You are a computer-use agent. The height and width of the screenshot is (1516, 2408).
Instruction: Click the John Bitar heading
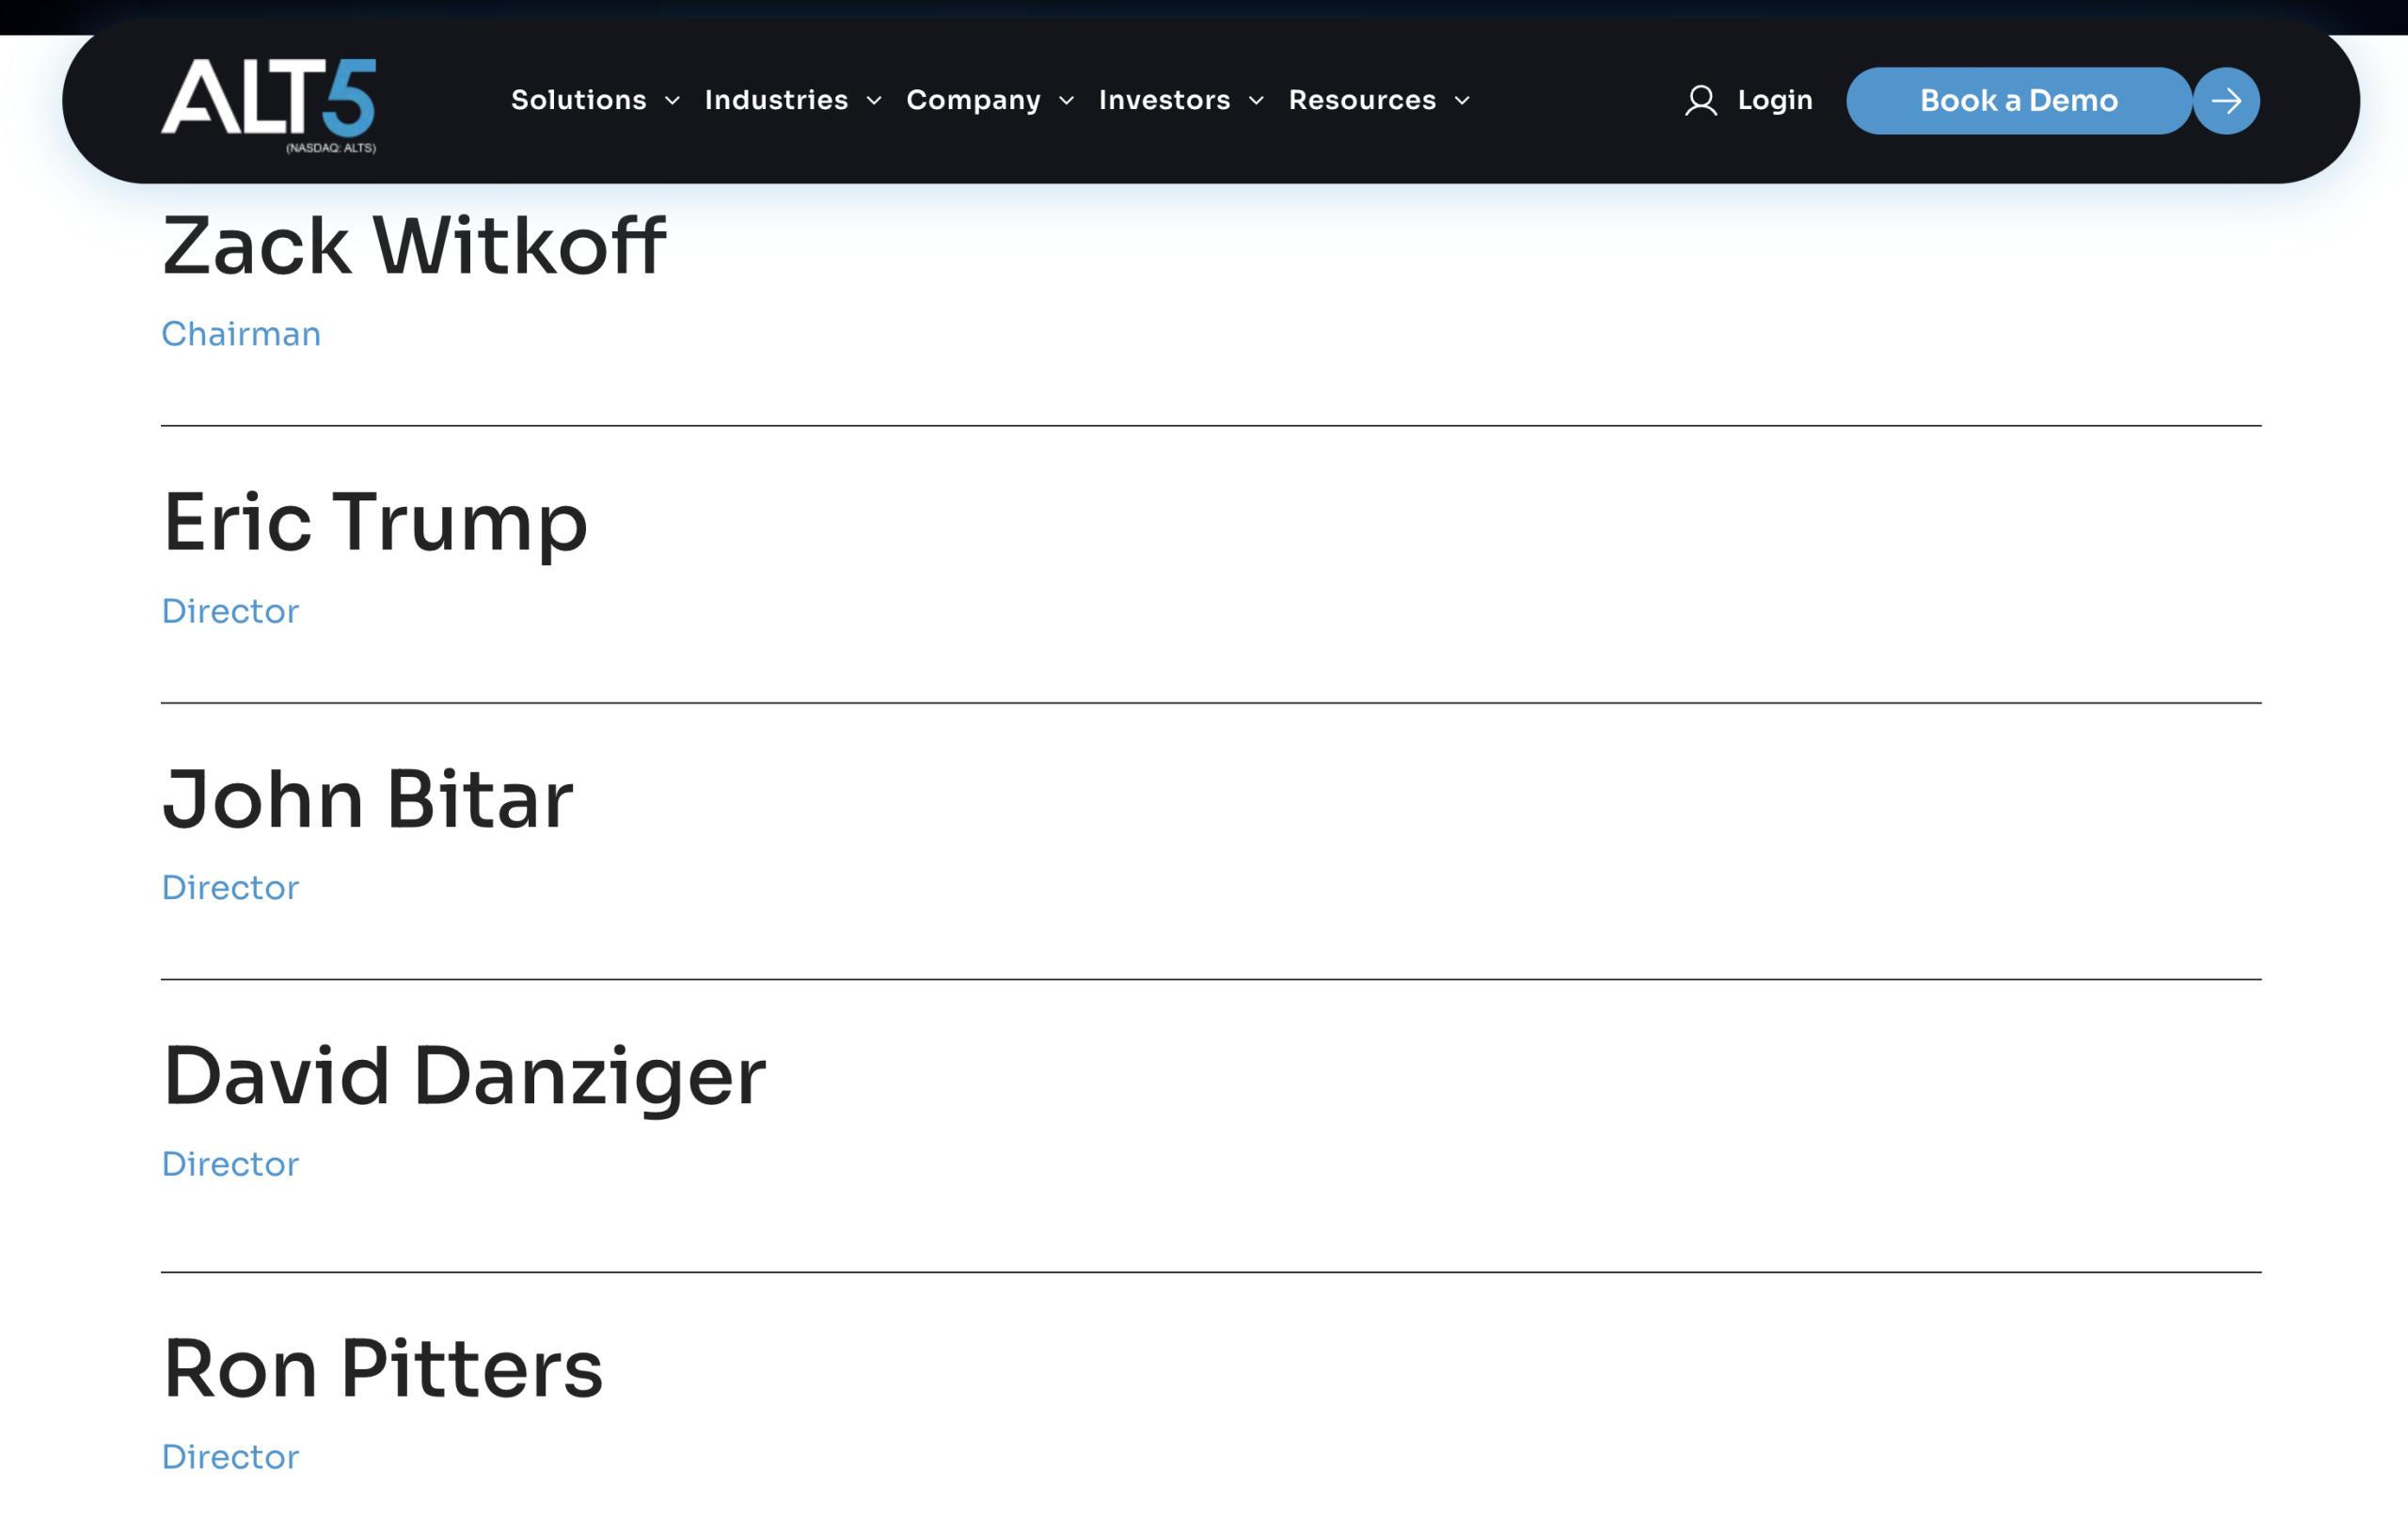click(368, 800)
